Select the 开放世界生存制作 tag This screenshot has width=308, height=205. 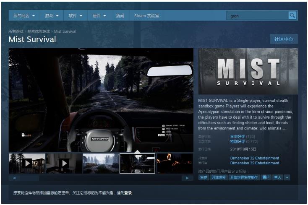pyautogui.click(x=244, y=177)
